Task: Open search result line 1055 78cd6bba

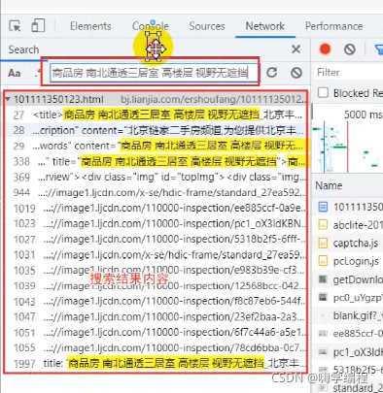Action: pyautogui.click(x=156, y=347)
